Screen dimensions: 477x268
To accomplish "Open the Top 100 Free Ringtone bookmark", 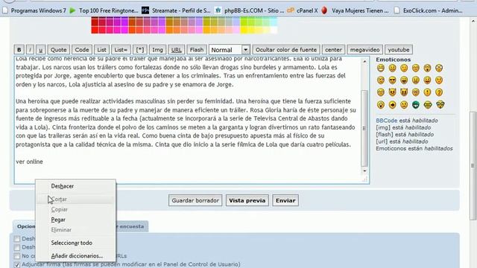I will pos(104,10).
